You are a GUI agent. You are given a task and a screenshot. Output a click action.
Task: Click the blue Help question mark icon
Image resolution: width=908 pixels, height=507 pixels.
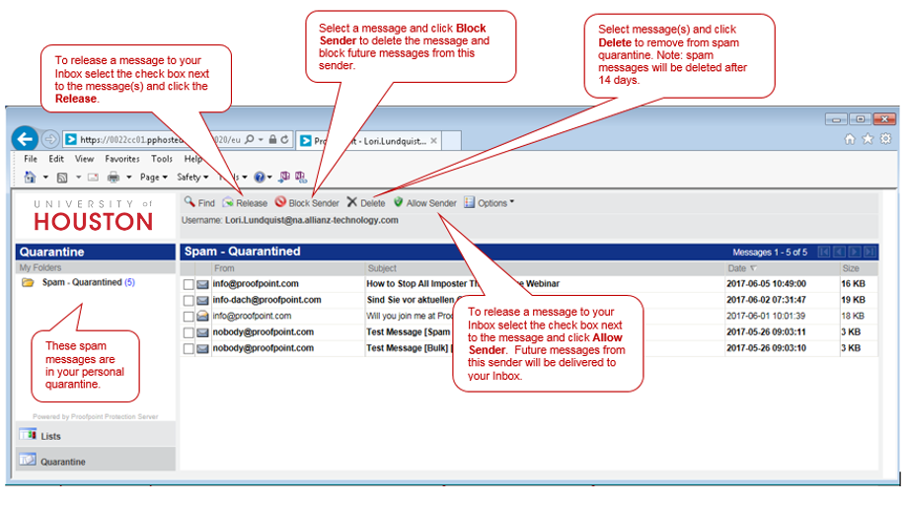click(260, 178)
